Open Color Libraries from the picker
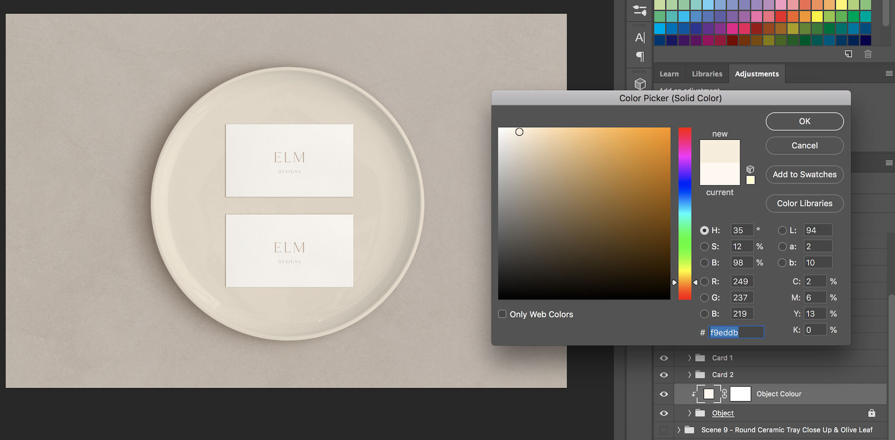The width and height of the screenshot is (895, 440). (x=804, y=203)
